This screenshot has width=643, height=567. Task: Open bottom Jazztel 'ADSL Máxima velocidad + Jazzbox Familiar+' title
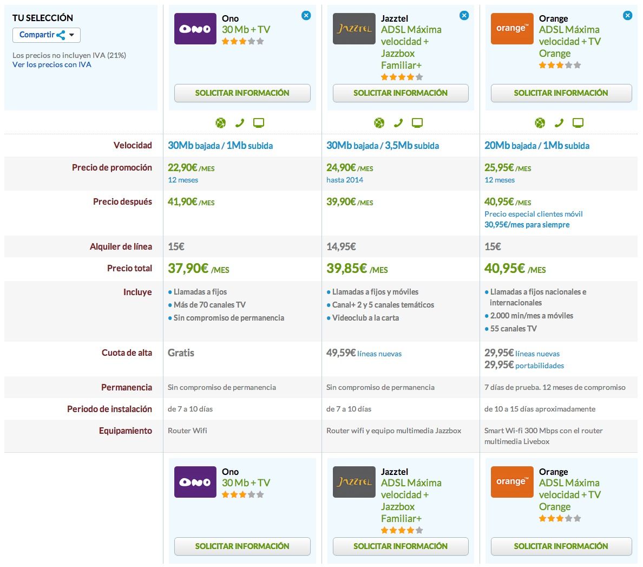click(411, 501)
